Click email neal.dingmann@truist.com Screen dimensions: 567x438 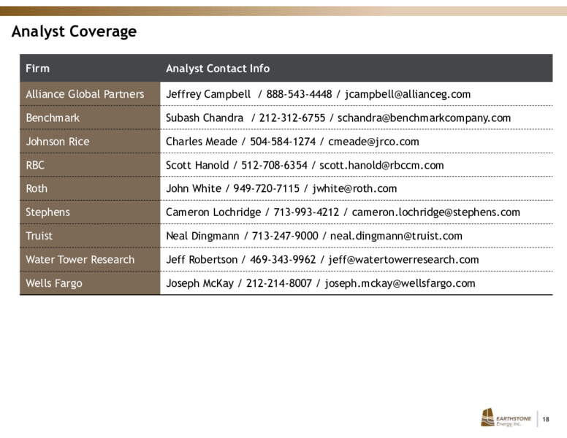(396, 236)
